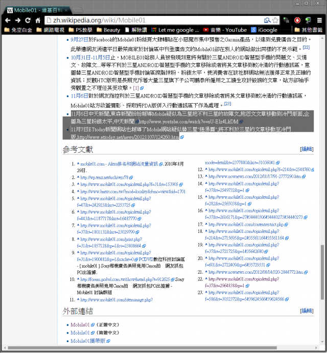Open the Let me google bookmark

coord(175,30)
